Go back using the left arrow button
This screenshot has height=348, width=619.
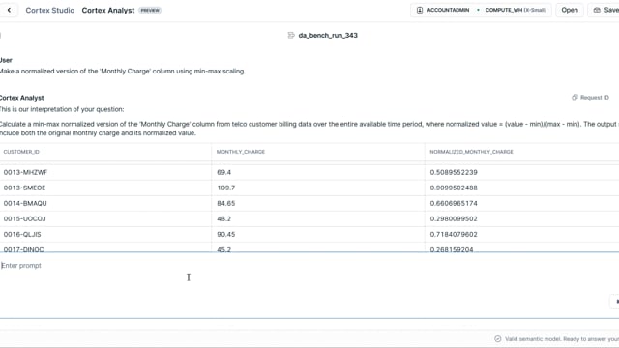click(9, 10)
